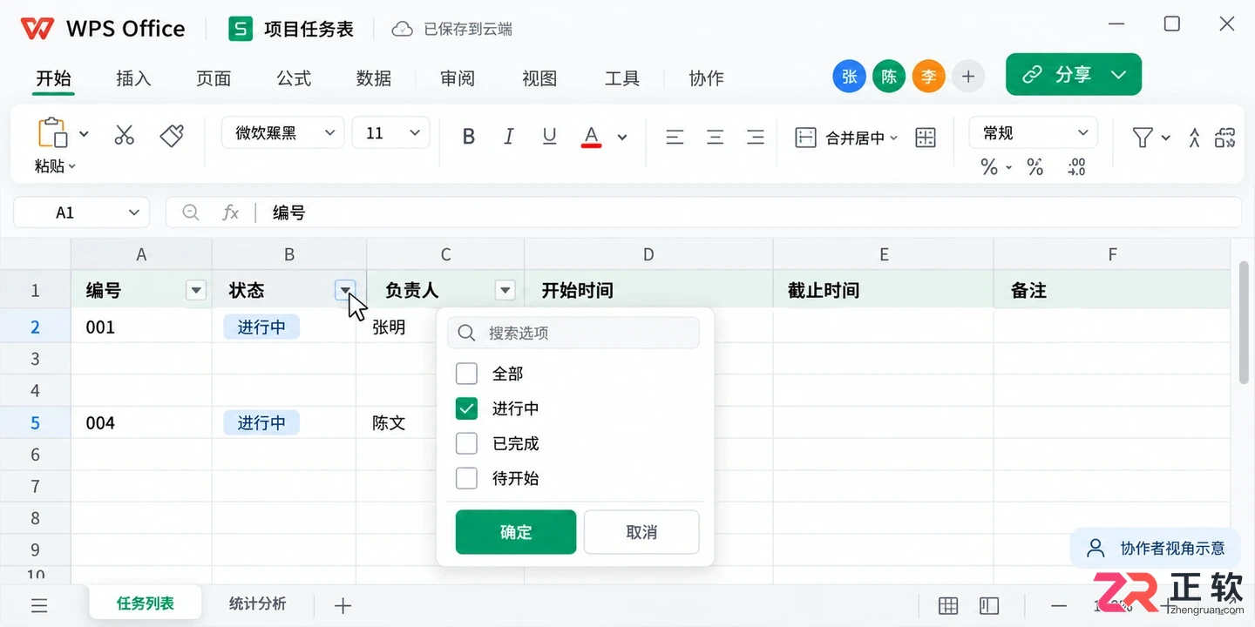Activate the format painter brush
Screen dimensions: 1255x627
[x=172, y=134]
